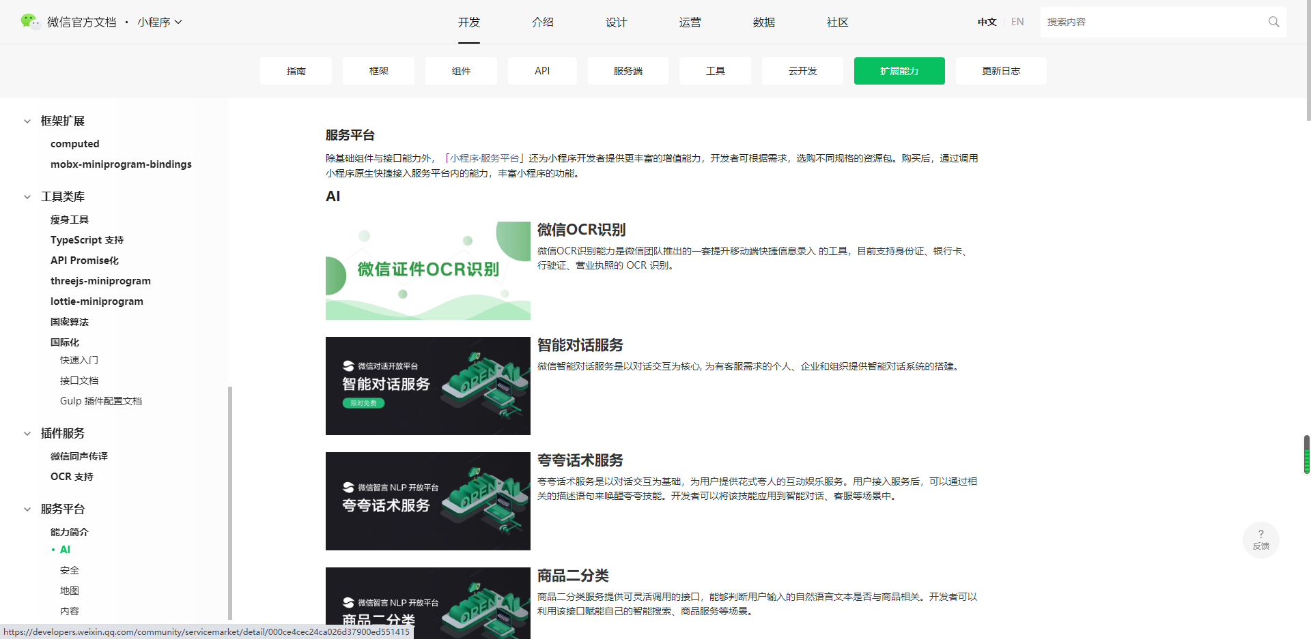This screenshot has width=1311, height=639.
Task: Go to the 介绍 top navigation tab
Action: click(543, 22)
